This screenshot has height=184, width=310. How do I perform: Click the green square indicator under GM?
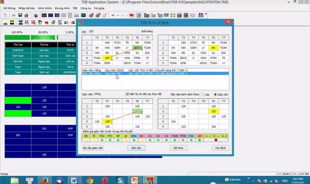199,140
